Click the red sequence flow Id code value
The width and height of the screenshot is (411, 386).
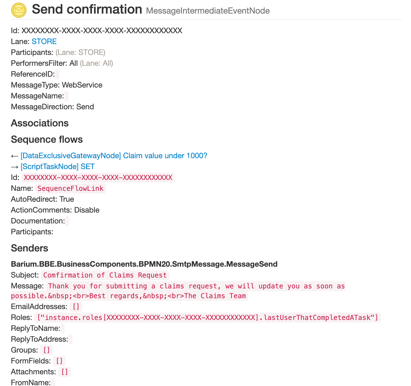(98, 178)
